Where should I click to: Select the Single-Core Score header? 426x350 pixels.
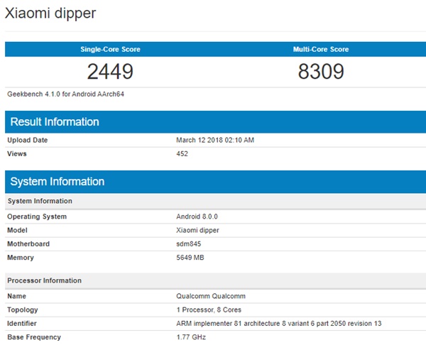(110, 50)
